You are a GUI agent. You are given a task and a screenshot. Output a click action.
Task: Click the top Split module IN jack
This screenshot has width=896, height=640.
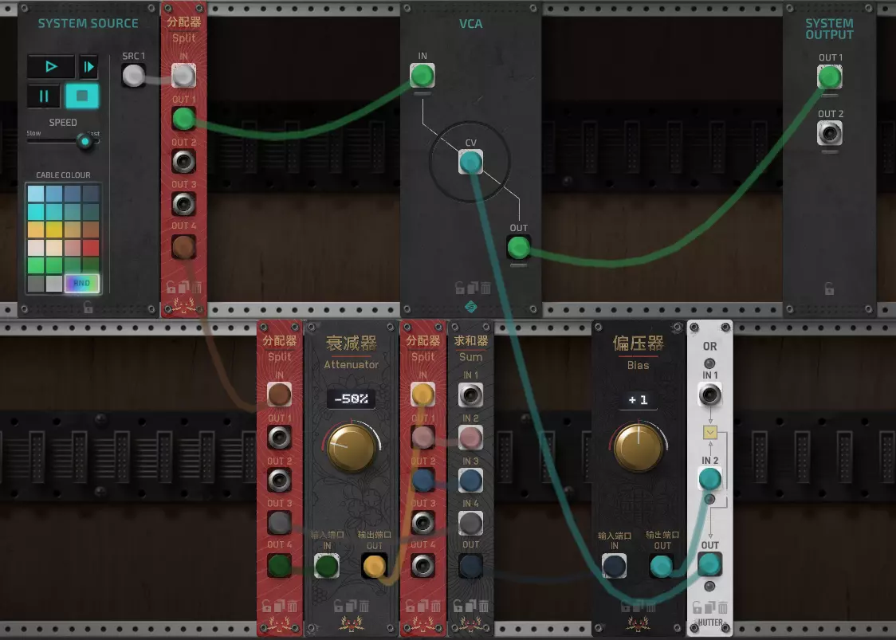click(x=183, y=76)
